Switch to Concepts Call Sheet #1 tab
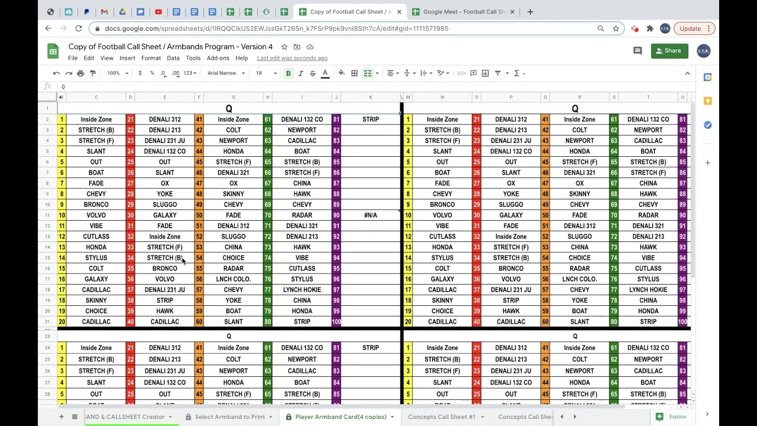The height and width of the screenshot is (426, 757). pos(441,417)
